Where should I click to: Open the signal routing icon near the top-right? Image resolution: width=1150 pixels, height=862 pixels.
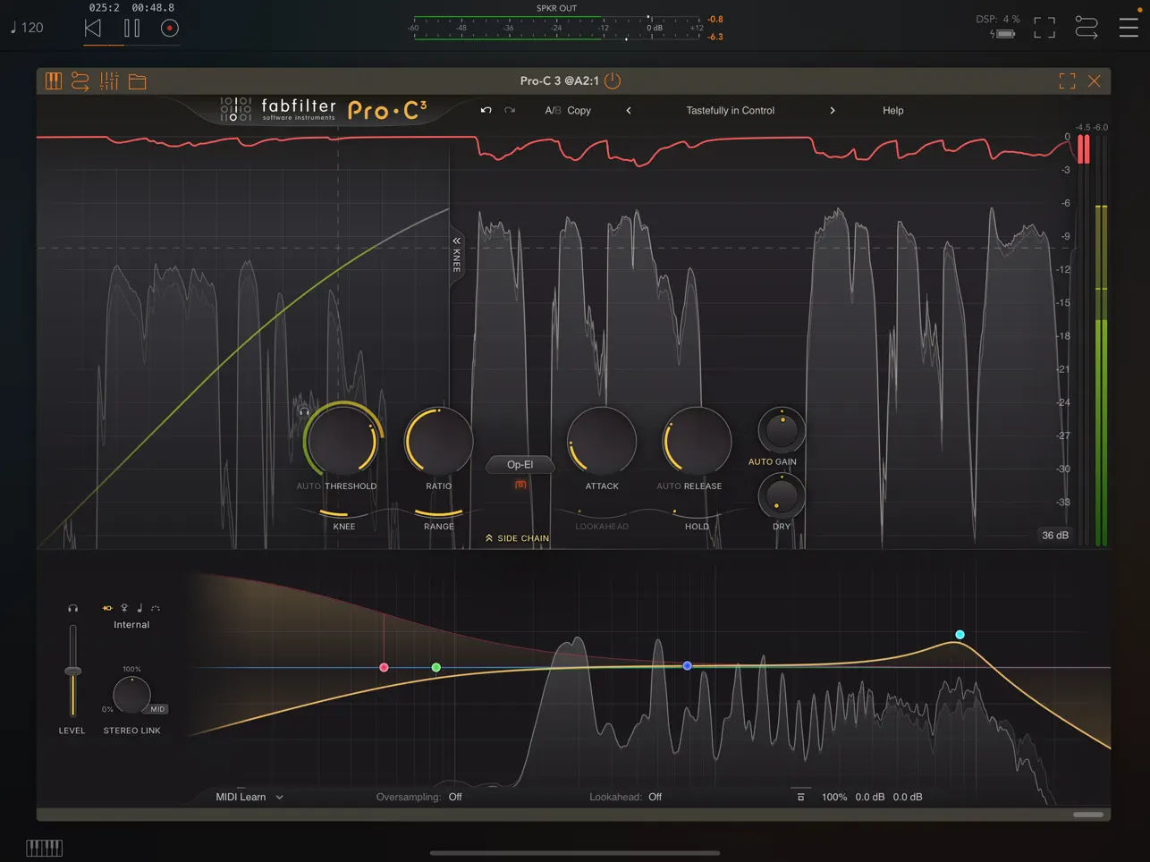coord(1086,28)
